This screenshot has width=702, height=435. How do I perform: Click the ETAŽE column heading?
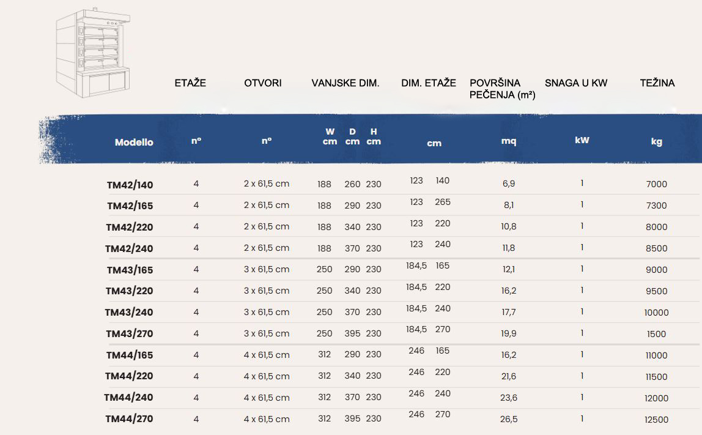(190, 83)
